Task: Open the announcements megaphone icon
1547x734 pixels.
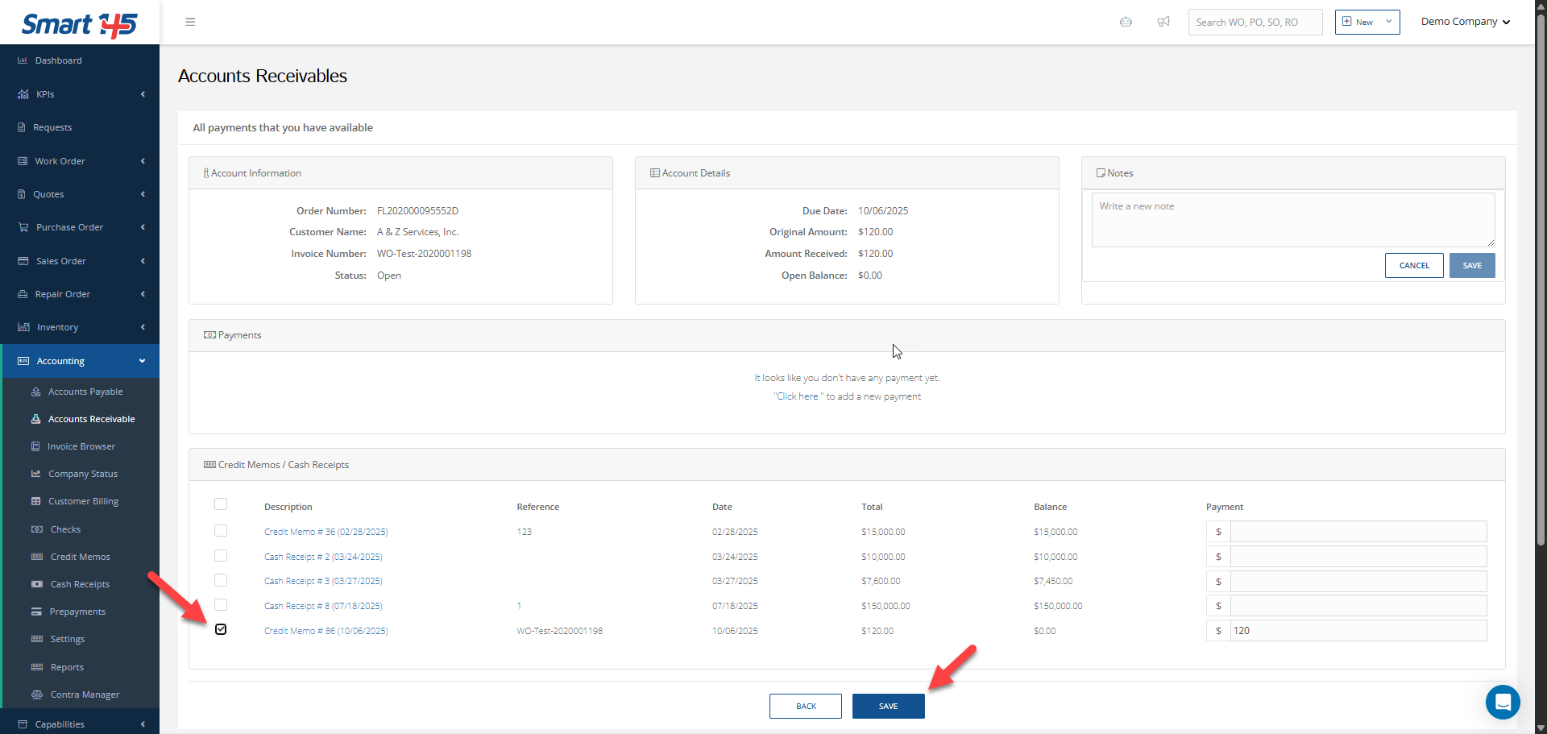Action: tap(1163, 22)
